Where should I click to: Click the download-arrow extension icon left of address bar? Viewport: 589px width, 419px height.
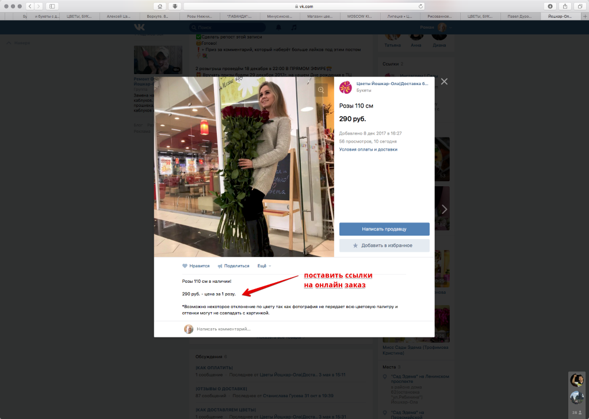click(x=175, y=6)
